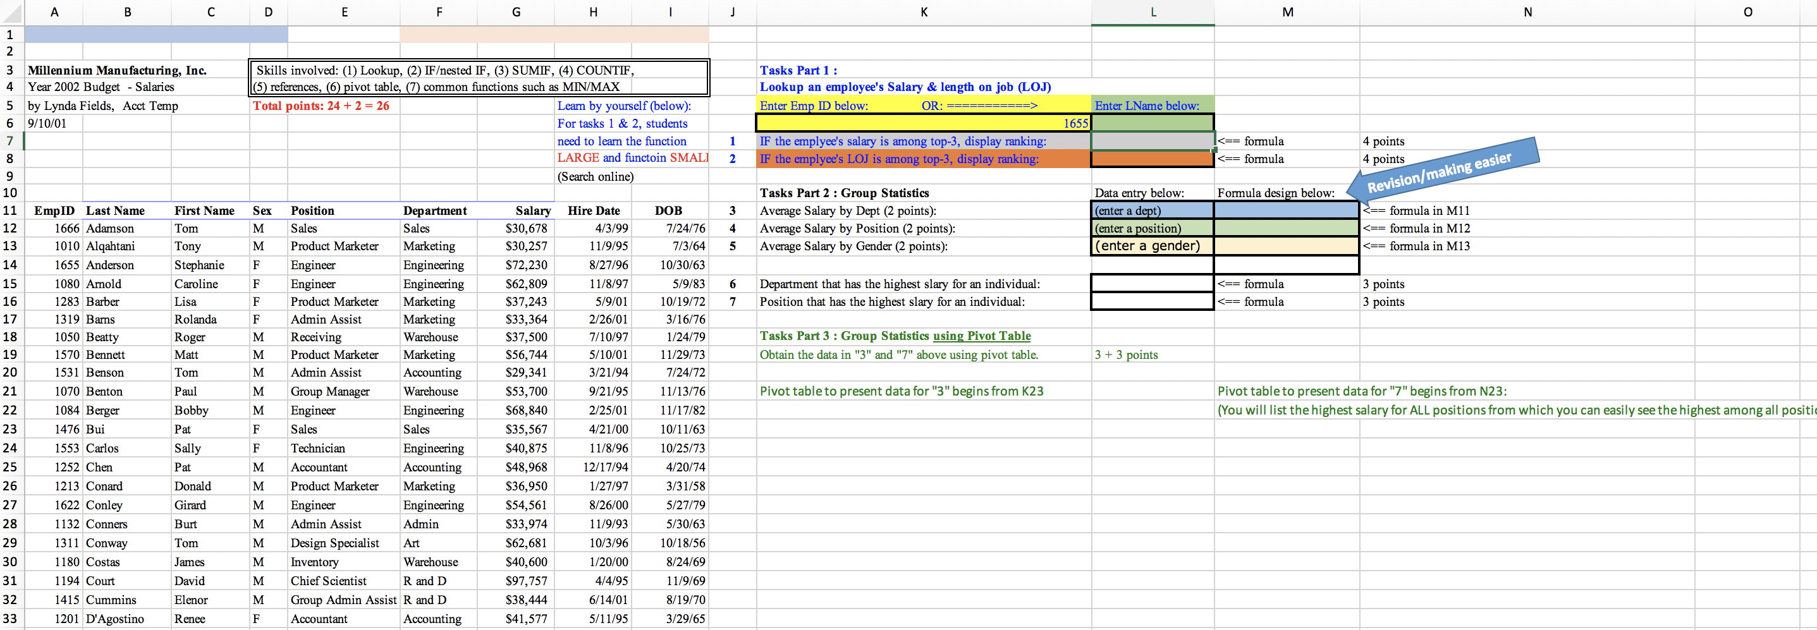Viewport: 1817px width, 630px height.
Task: Click the salary cell '$97,757'
Action: [x=516, y=581]
